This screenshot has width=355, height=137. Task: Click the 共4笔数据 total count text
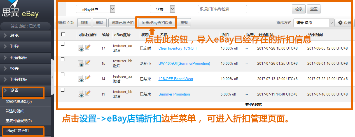[253, 105]
